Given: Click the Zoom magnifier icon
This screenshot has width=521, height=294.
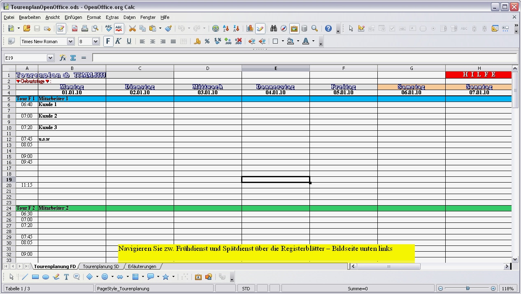Looking at the screenshot, I should 314,28.
